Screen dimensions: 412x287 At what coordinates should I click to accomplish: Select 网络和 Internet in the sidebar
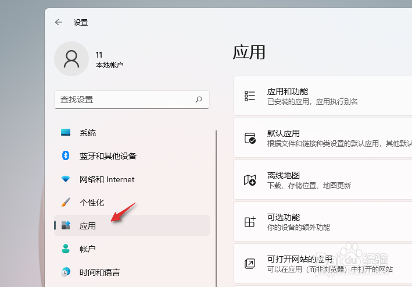132,179
